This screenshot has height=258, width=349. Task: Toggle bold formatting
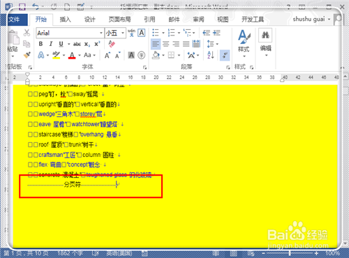(40, 44)
